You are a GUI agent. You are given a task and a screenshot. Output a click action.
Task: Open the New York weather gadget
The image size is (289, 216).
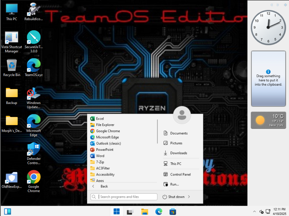pos(269,120)
